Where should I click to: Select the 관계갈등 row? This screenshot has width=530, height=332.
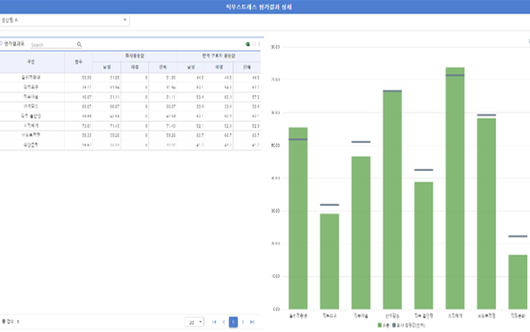point(130,106)
